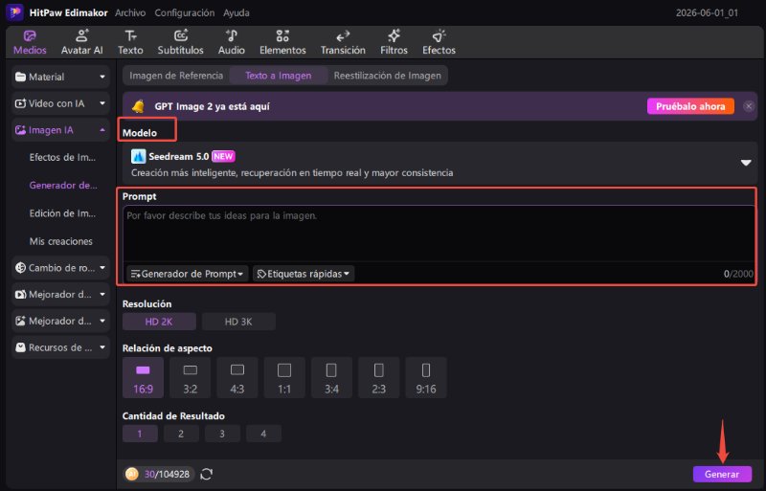
Task: Open the Elementos library
Action: 282,42
